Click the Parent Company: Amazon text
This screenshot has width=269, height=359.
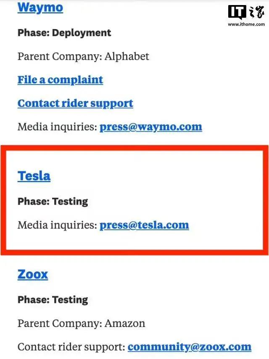pyautogui.click(x=81, y=324)
